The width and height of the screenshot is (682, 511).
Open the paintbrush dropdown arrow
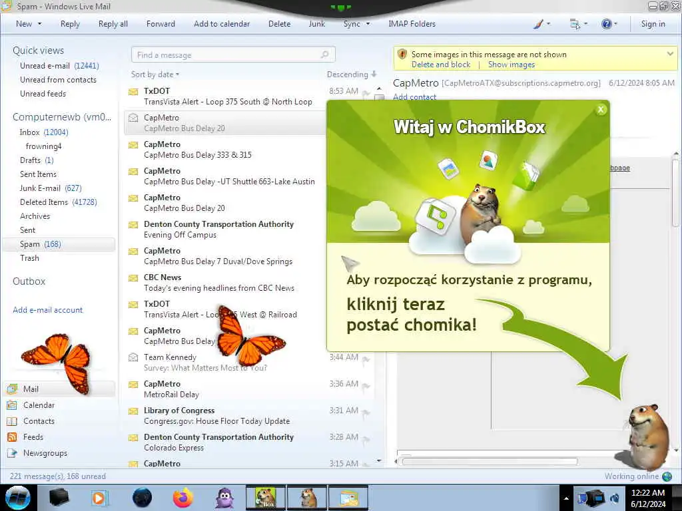[x=549, y=24]
